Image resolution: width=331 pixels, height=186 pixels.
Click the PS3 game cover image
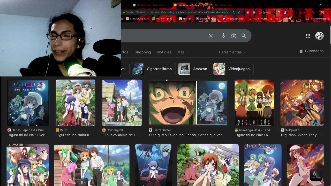pyautogui.click(x=28, y=165)
